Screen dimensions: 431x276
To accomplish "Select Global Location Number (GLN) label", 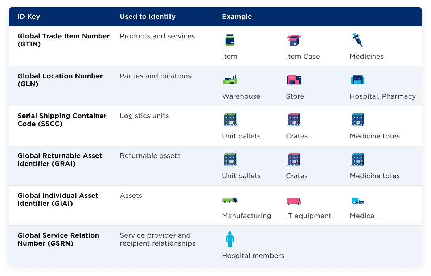I will (60, 80).
